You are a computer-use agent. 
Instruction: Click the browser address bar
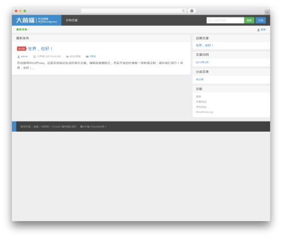pyautogui.click(x=134, y=11)
